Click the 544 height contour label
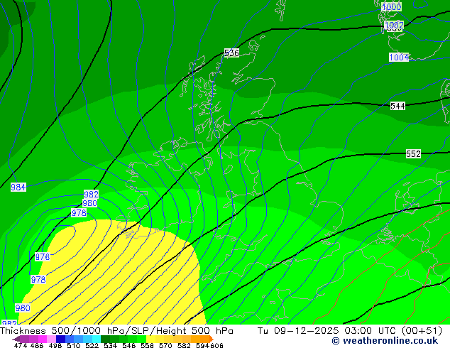Viewport: 450px width, 348px height. [x=397, y=107]
